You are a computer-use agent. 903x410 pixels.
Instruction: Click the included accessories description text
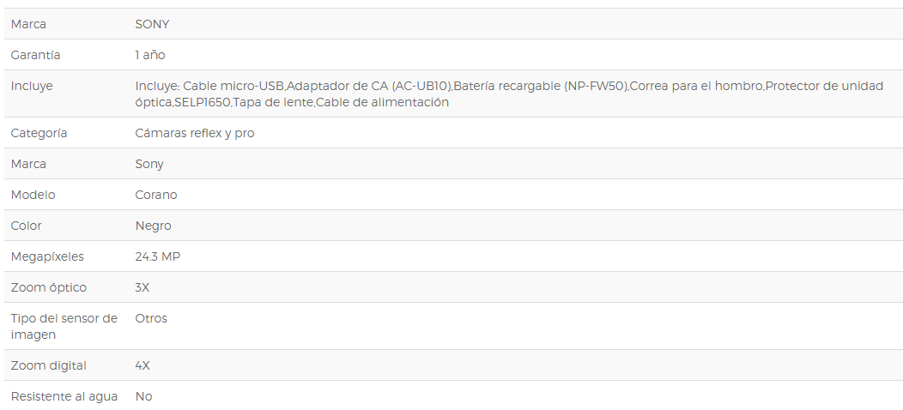pyautogui.click(x=509, y=93)
